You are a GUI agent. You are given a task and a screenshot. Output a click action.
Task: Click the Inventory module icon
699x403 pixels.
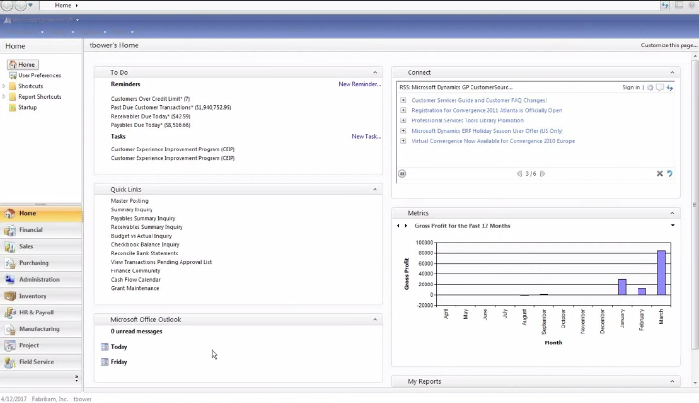tap(32, 296)
